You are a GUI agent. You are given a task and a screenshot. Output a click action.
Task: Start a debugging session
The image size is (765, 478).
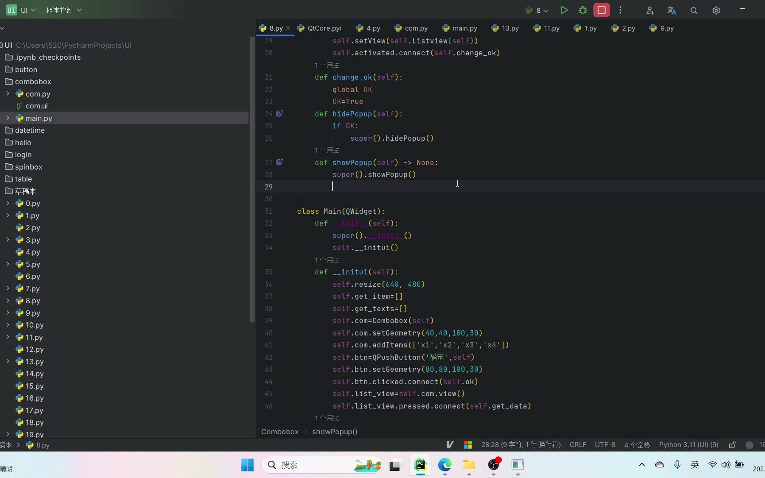(x=582, y=10)
